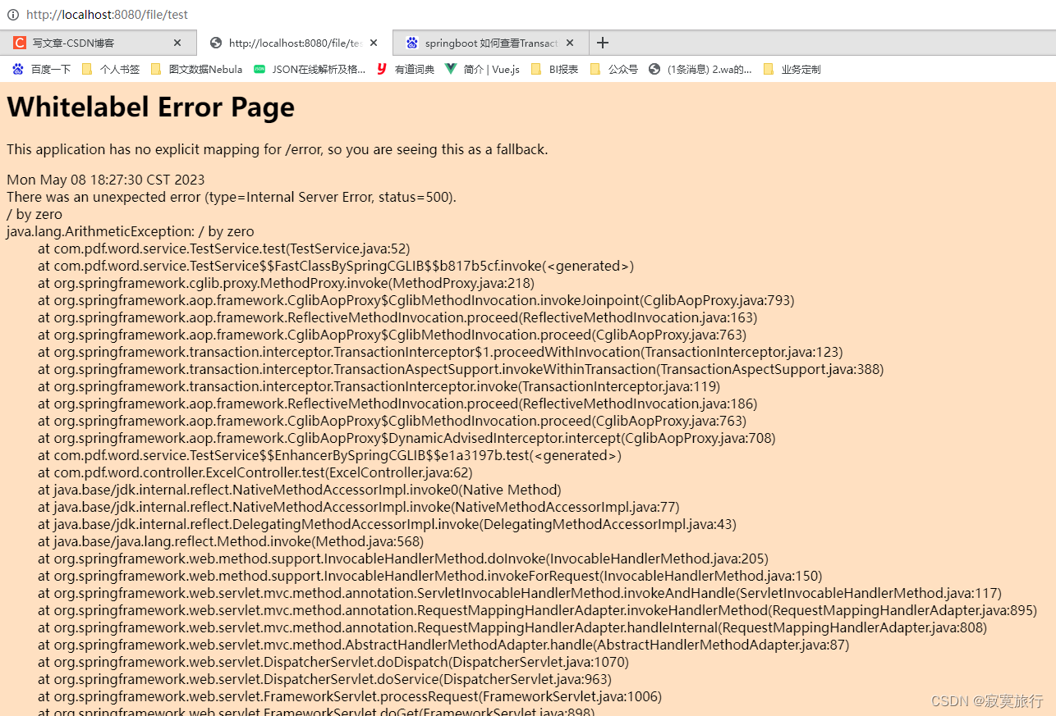The image size is (1056, 716).
Task: Click the java.lang.ArithmeticException: / by zero line
Action: (x=131, y=231)
